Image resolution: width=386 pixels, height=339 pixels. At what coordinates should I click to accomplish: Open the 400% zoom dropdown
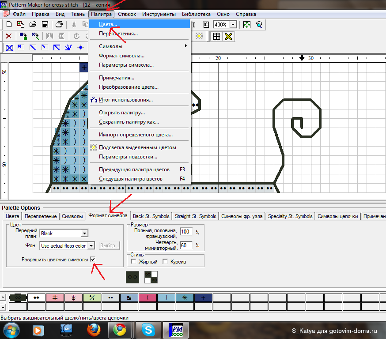(233, 25)
